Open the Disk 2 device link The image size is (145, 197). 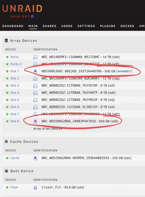[15, 78]
